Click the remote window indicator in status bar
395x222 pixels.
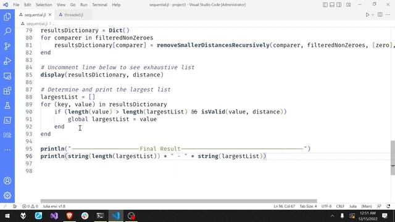pos(5,207)
